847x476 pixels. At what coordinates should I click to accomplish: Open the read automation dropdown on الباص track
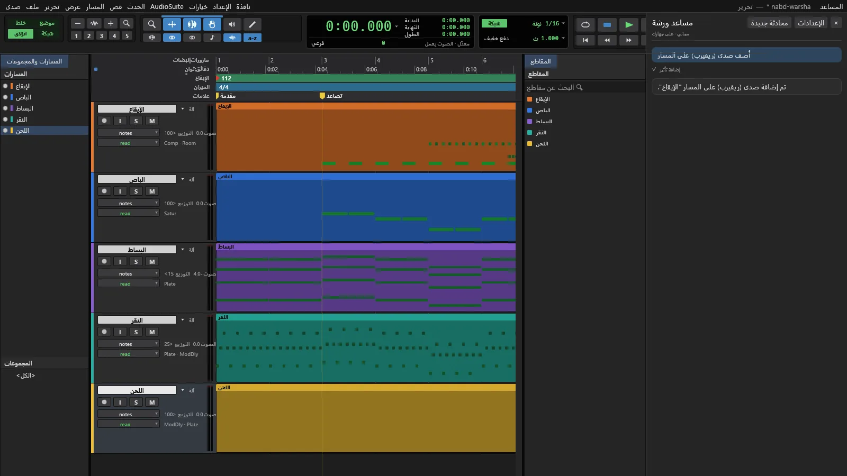point(128,214)
